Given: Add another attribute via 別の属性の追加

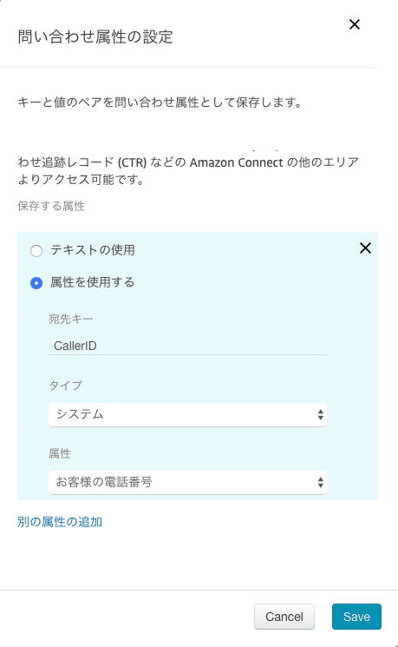Looking at the screenshot, I should pos(60,522).
